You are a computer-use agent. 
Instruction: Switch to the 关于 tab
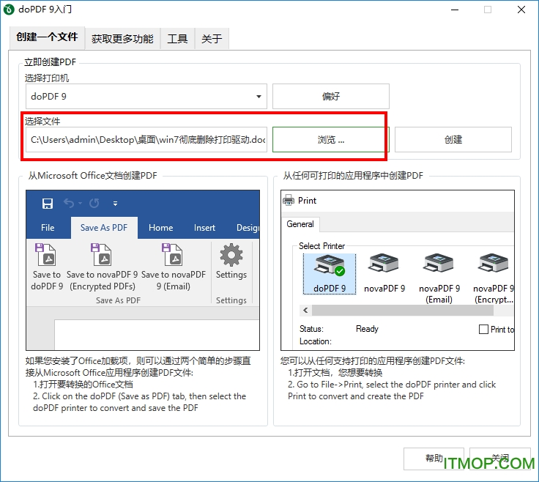[x=212, y=39]
